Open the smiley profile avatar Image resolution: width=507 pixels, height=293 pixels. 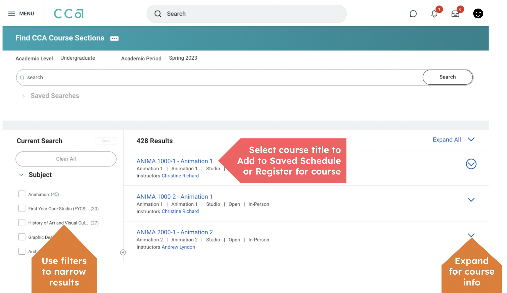click(478, 13)
